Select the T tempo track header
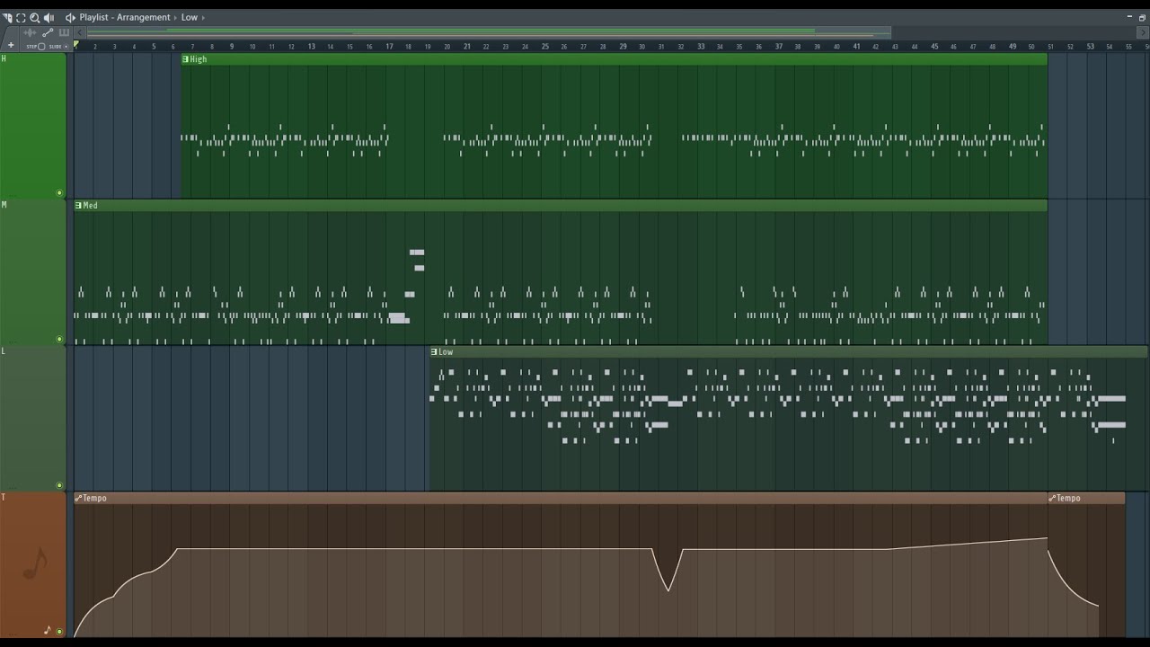The image size is (1150, 647). [33, 564]
